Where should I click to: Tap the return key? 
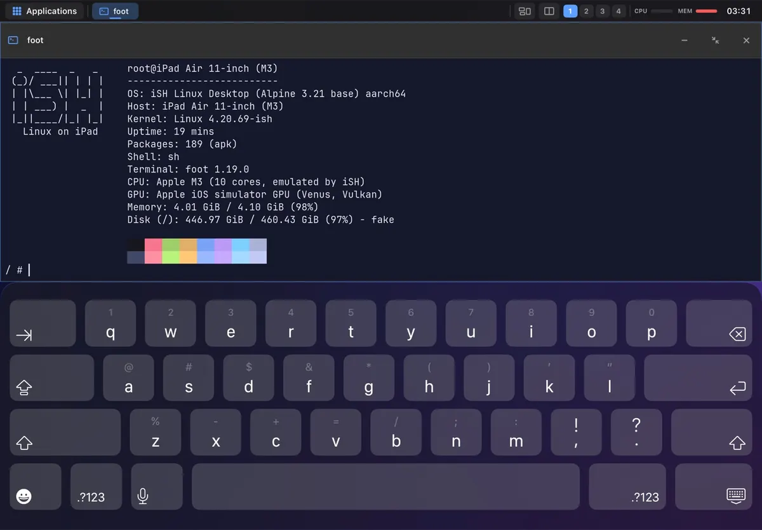[698, 377]
